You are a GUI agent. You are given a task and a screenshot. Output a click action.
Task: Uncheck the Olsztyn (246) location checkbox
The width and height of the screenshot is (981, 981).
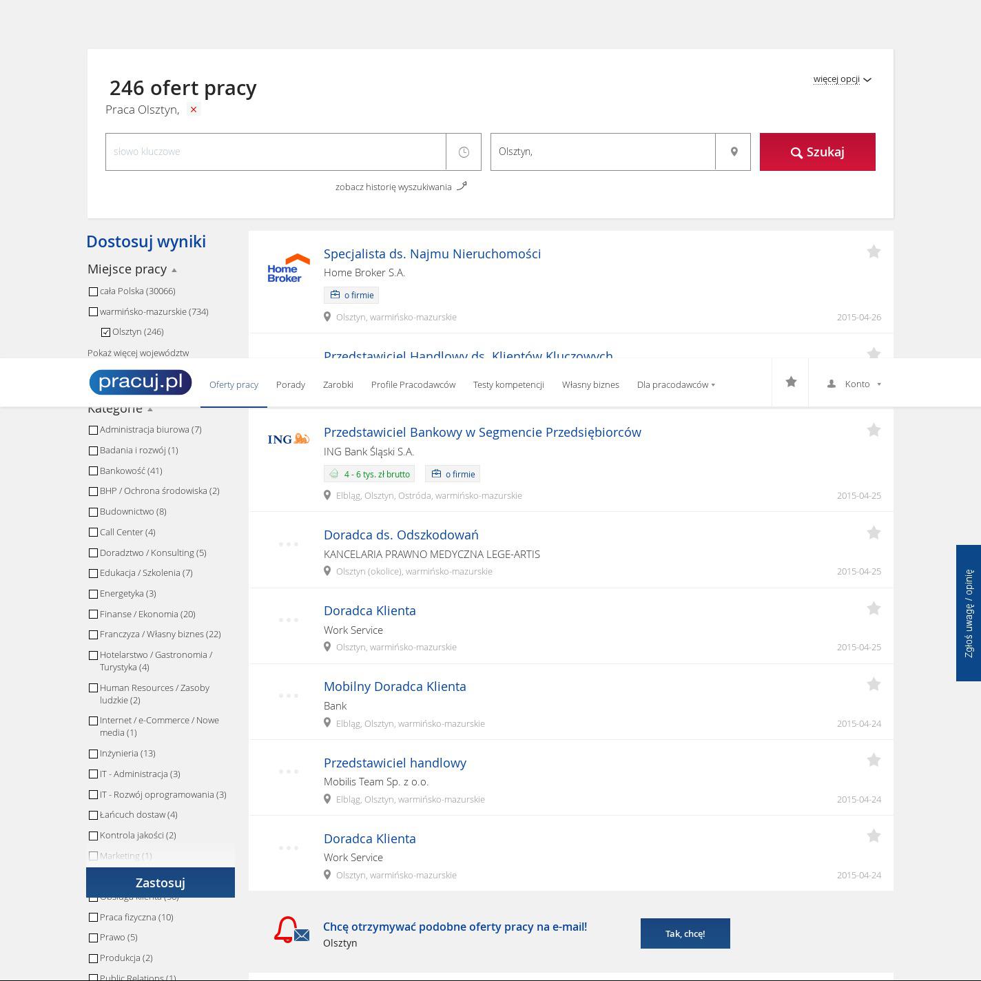point(105,332)
